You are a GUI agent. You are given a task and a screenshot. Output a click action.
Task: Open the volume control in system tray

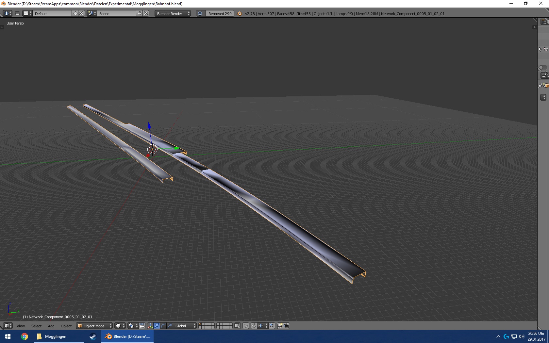click(x=522, y=336)
